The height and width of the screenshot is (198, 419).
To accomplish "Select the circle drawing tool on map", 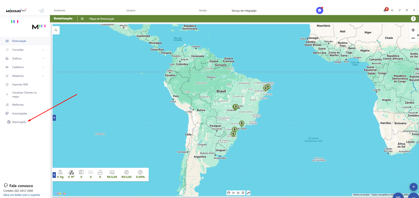I will (238, 193).
